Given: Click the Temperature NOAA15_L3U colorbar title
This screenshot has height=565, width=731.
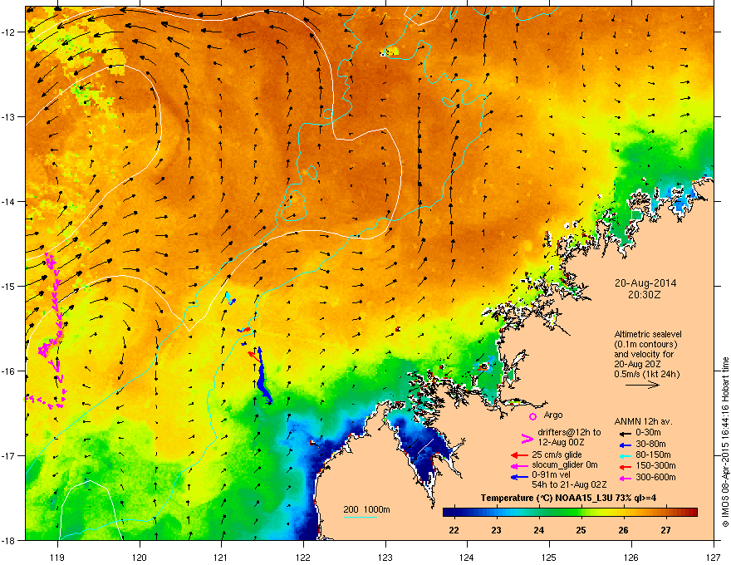Looking at the screenshot, I should (x=568, y=498).
